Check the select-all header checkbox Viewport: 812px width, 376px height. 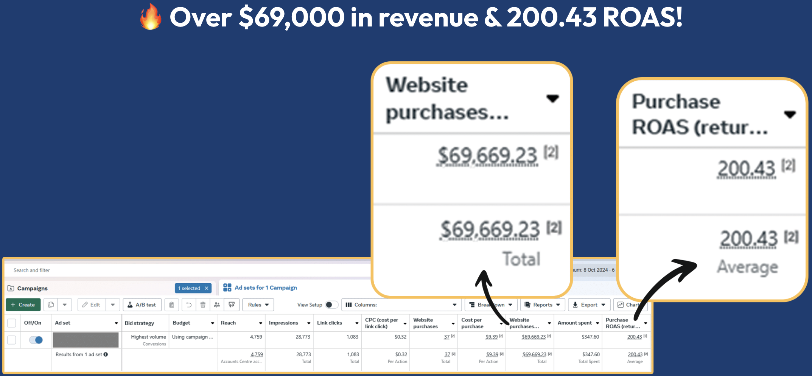point(12,323)
